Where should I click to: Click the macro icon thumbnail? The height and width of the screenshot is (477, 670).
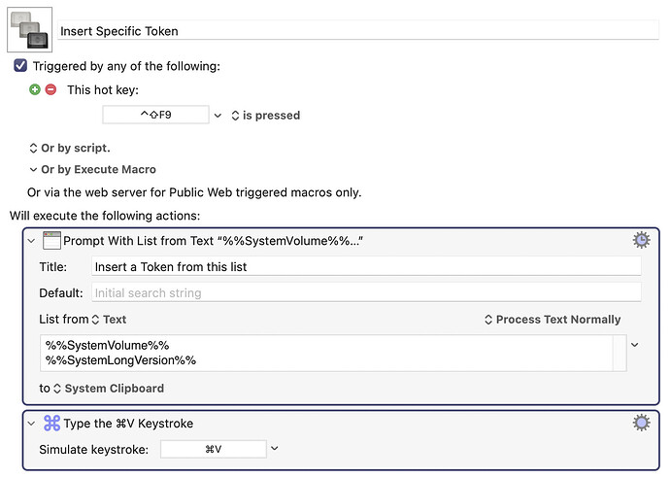(x=29, y=30)
